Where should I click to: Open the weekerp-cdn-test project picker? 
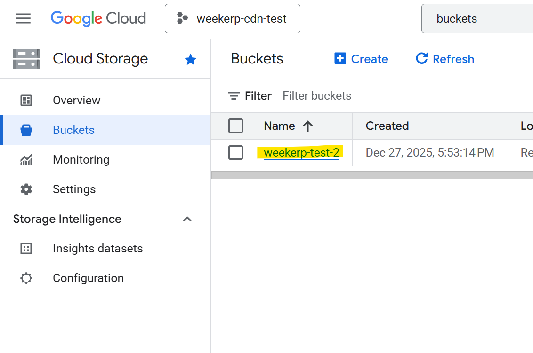pyautogui.click(x=232, y=19)
